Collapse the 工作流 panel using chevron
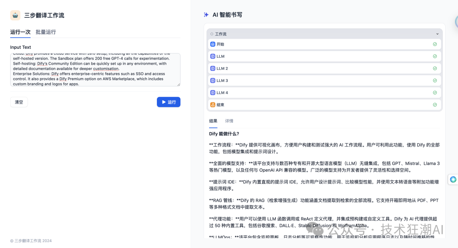Screen dimensions: 458x248 437,34
